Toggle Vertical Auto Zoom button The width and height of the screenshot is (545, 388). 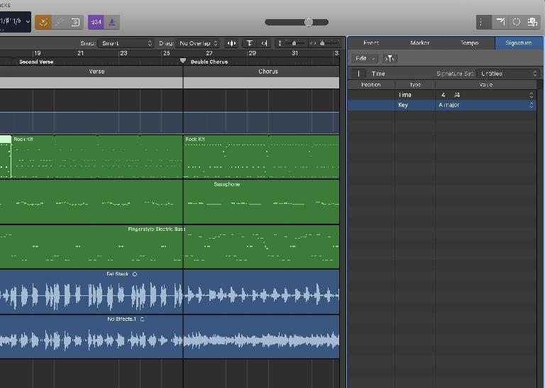point(250,43)
